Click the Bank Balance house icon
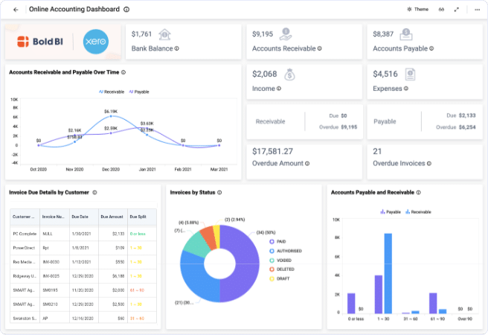This screenshot has height=335, width=488. [164, 34]
